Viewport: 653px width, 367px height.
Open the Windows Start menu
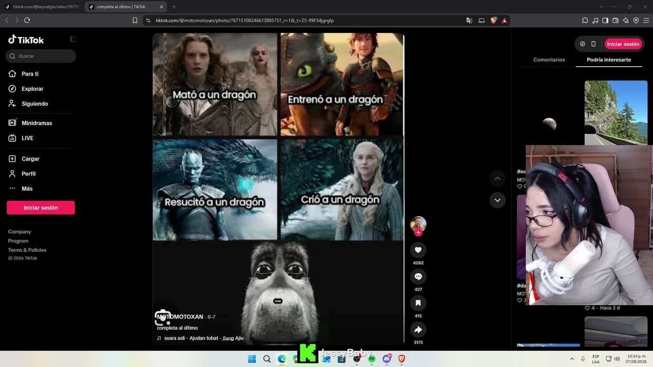(x=252, y=359)
